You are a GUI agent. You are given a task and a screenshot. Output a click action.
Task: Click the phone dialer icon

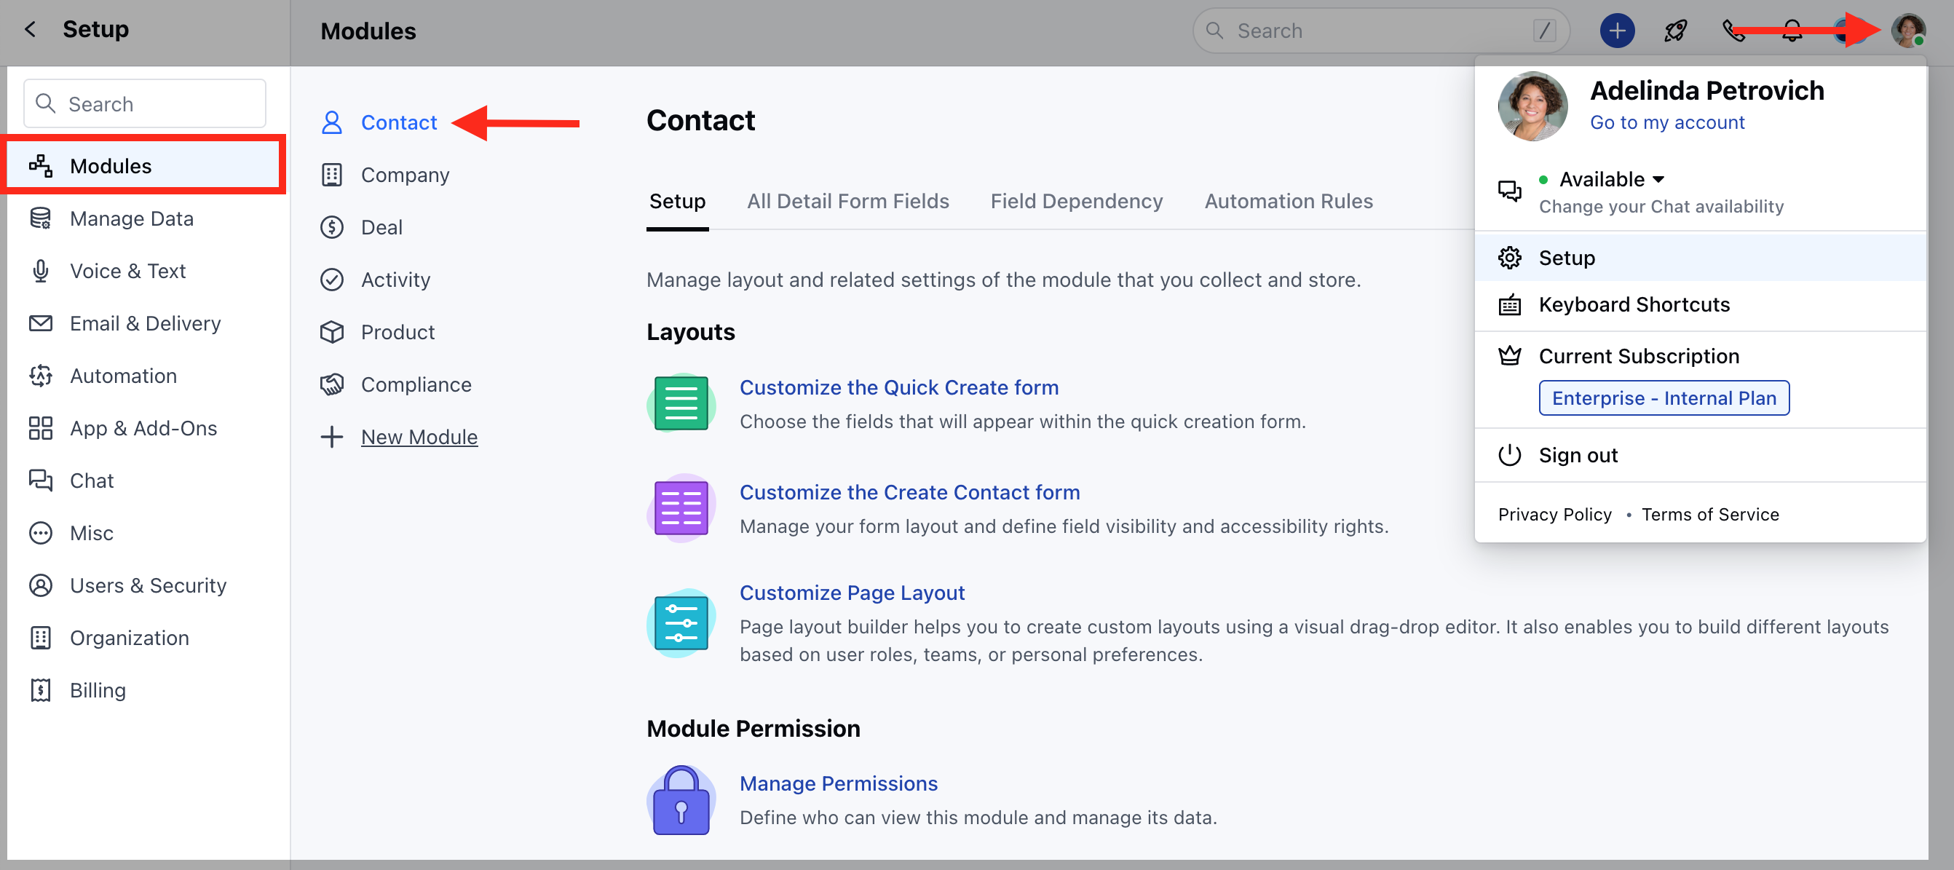point(1733,31)
